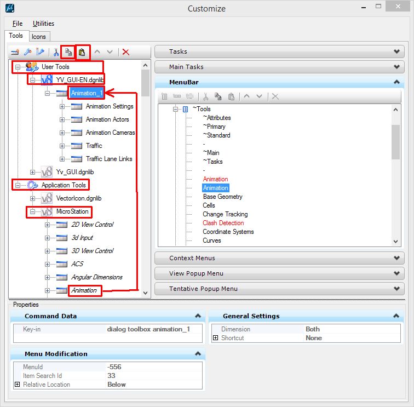The width and height of the screenshot is (414, 407).
Task: Select highlighted Animation menu item
Action: 215,188
